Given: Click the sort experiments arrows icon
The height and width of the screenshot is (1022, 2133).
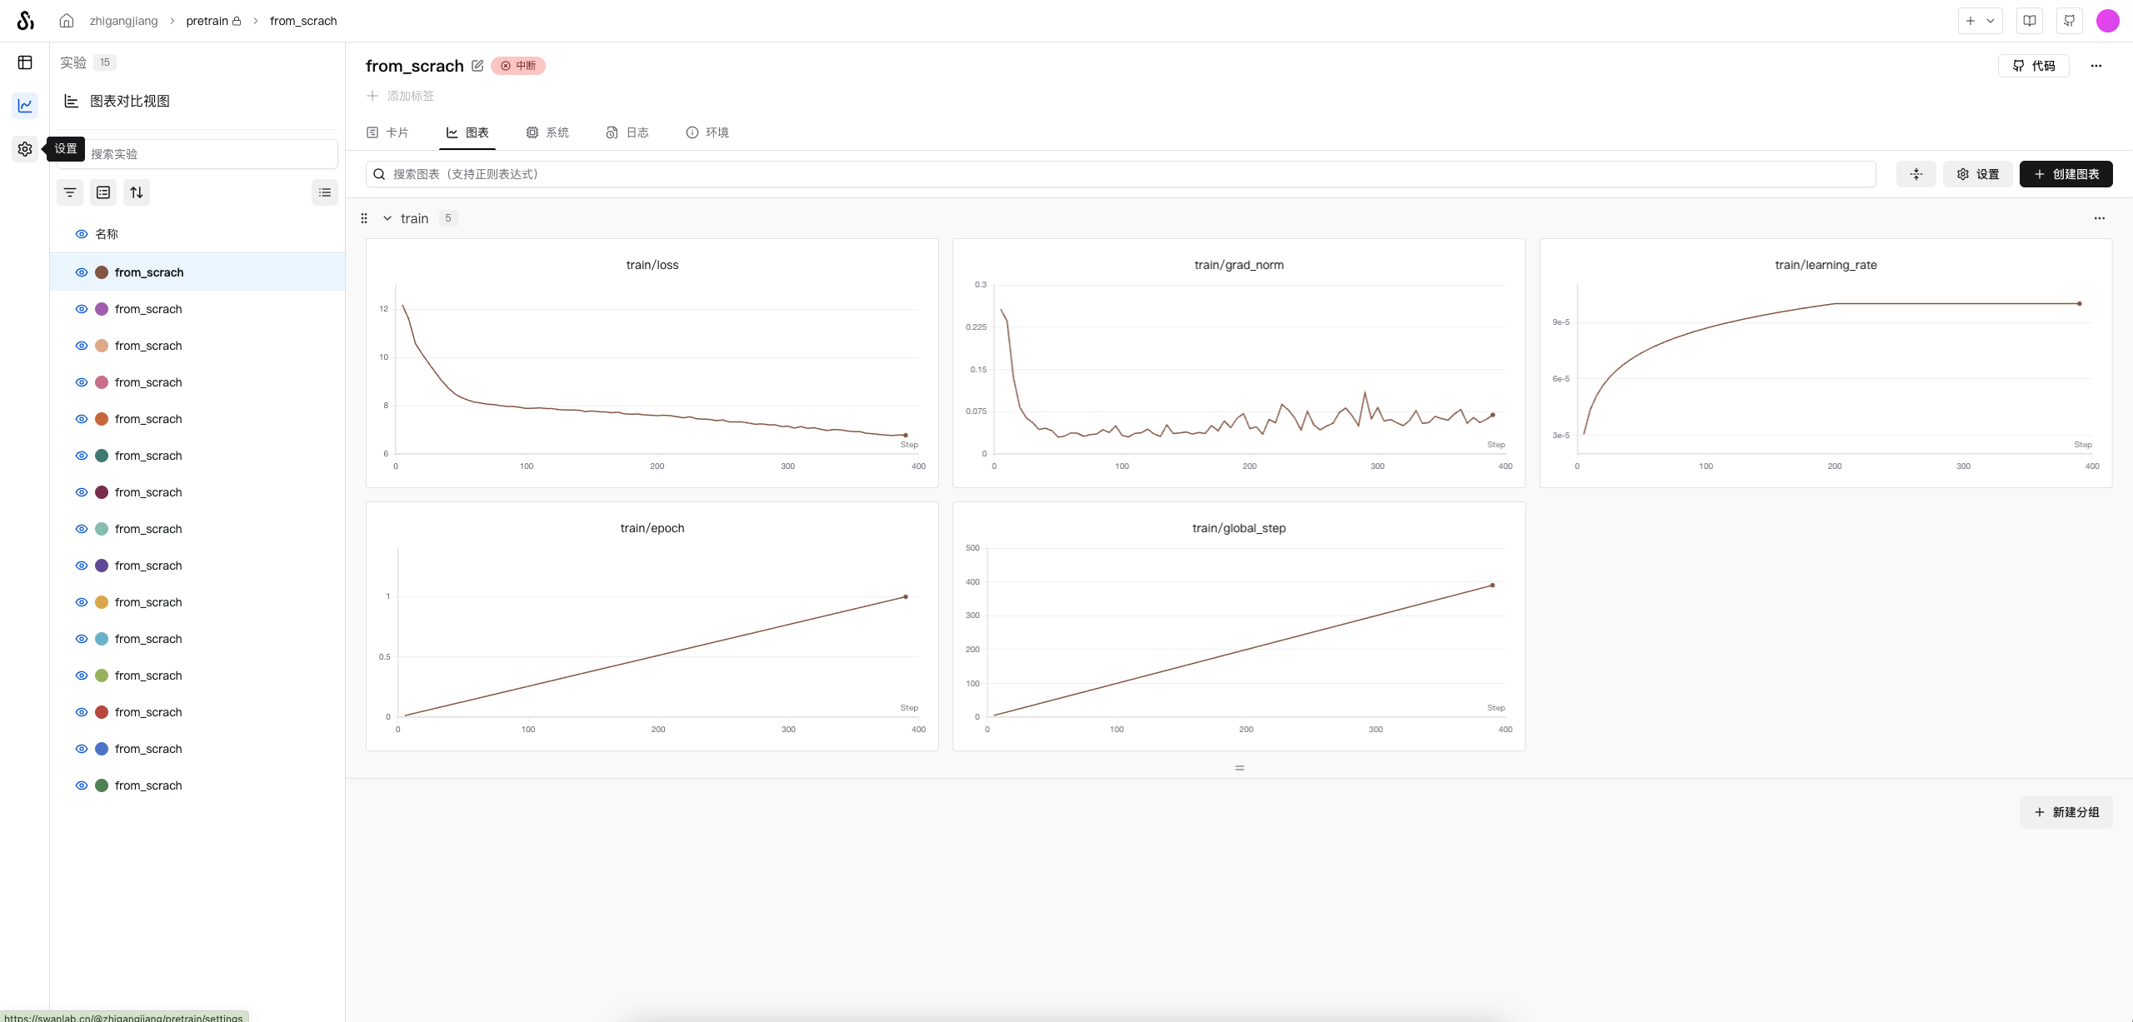Looking at the screenshot, I should tap(137, 192).
